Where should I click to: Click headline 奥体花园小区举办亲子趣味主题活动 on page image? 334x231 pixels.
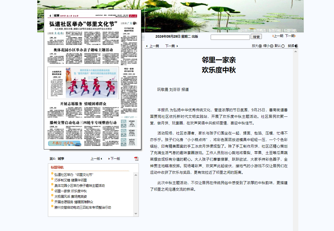click(83, 50)
